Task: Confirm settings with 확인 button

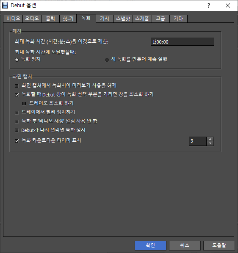Action: pyautogui.click(x=150, y=245)
